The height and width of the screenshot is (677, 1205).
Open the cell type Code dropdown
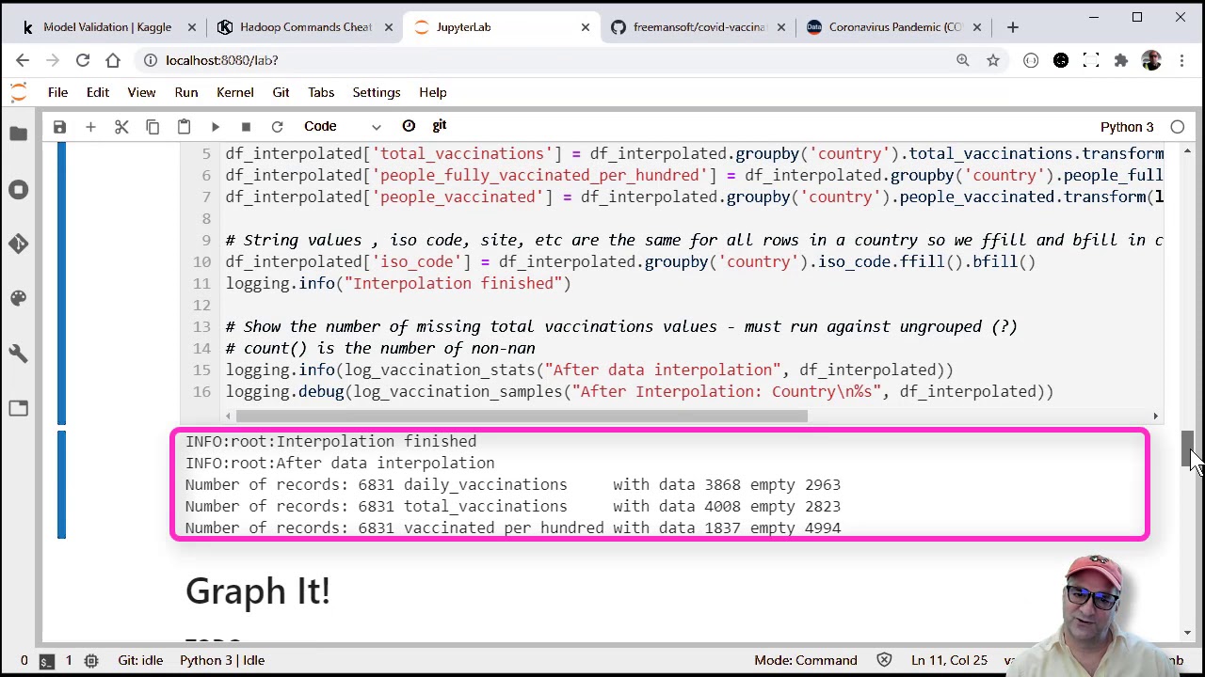342,127
